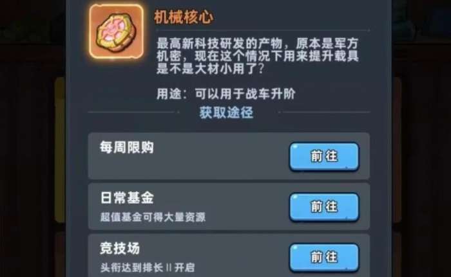The image size is (451, 277).
Task: Click the 前往 button for 竞技场
Action: click(x=324, y=257)
